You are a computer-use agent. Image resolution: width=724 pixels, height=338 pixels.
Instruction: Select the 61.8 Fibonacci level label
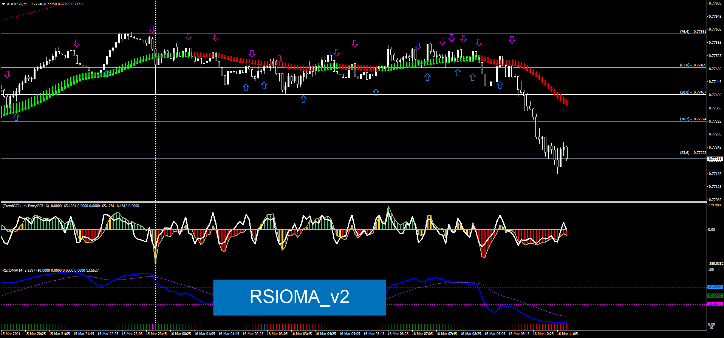[x=693, y=65]
